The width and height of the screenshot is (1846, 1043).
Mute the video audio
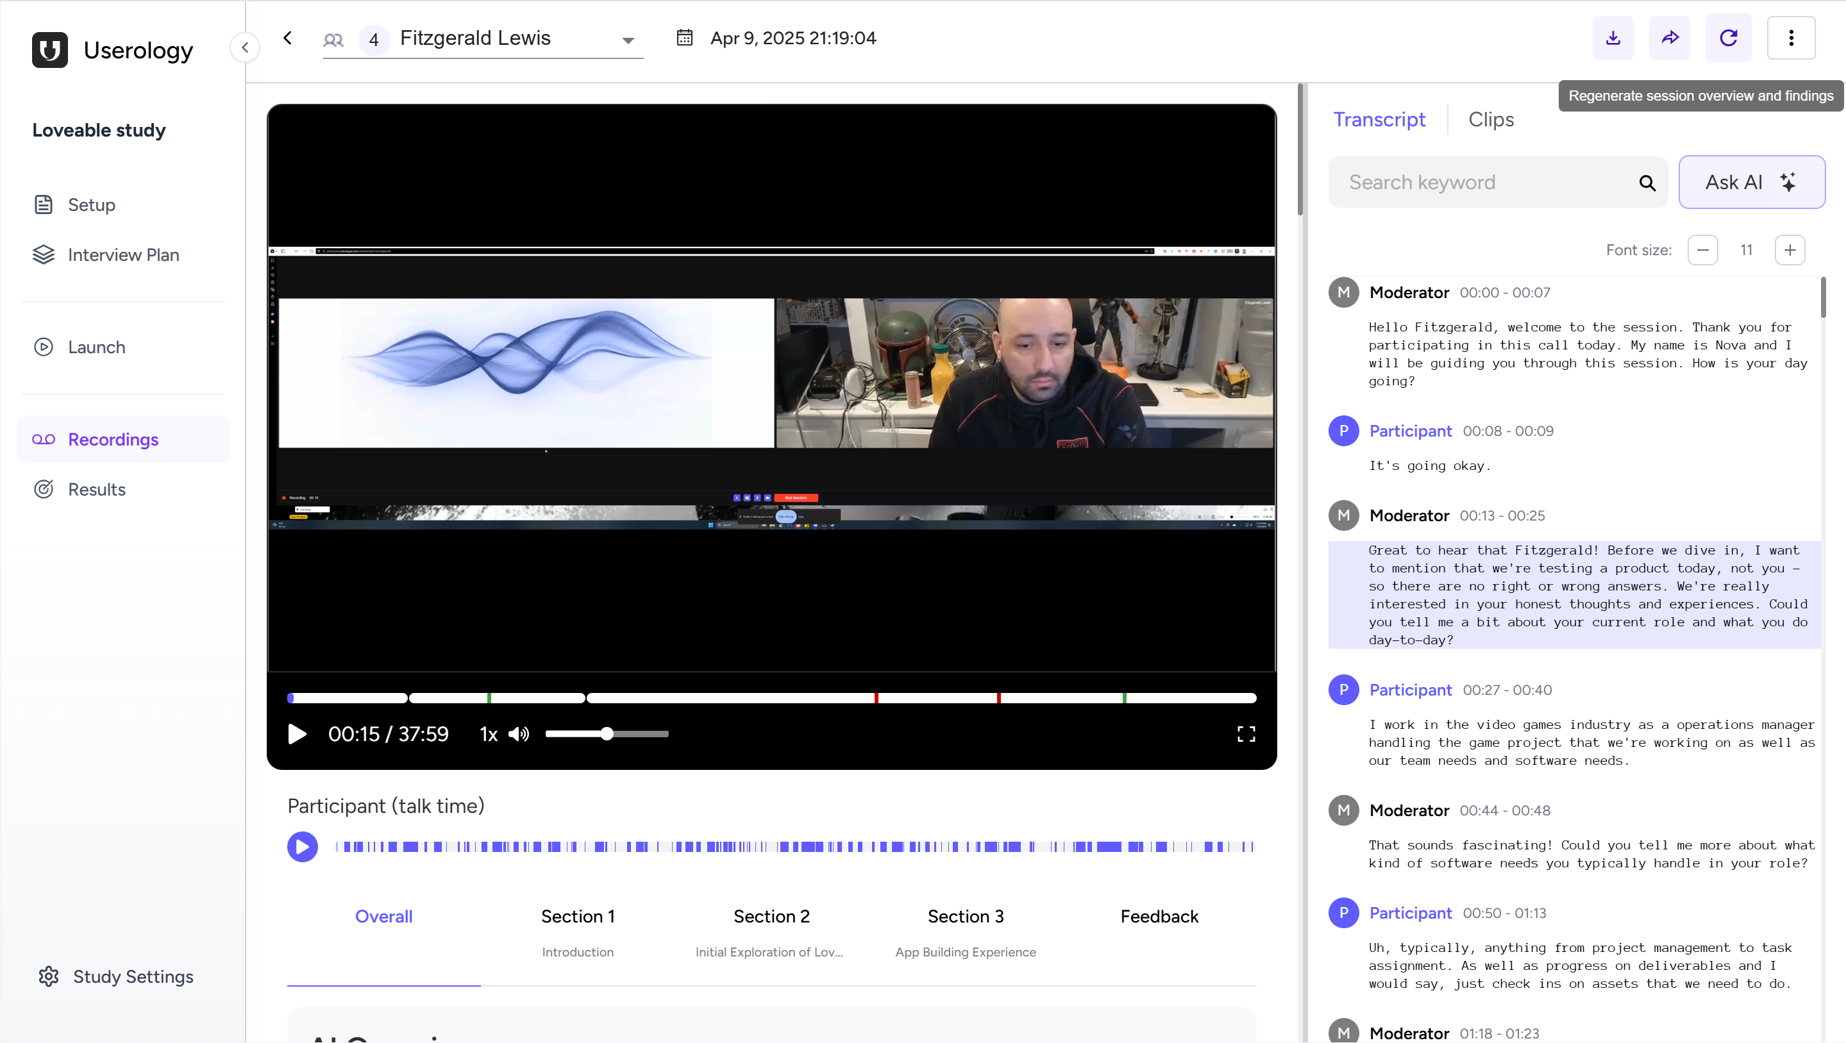pyautogui.click(x=518, y=733)
